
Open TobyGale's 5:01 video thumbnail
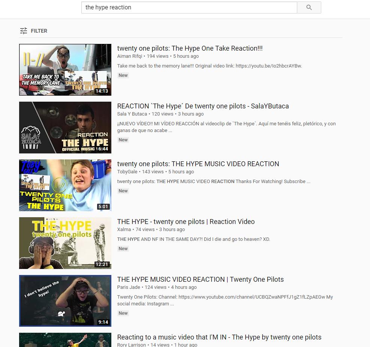coord(65,185)
